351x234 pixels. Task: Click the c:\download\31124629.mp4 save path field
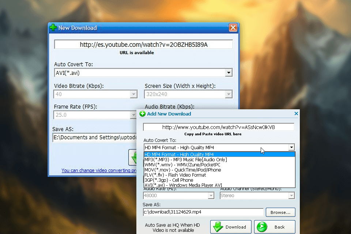point(203,212)
